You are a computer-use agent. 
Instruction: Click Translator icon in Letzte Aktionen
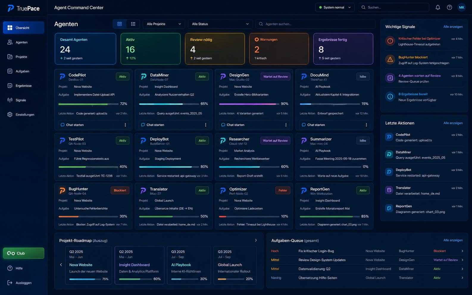click(389, 190)
